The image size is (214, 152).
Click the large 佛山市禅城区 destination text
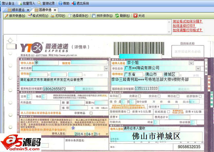coord(156,136)
